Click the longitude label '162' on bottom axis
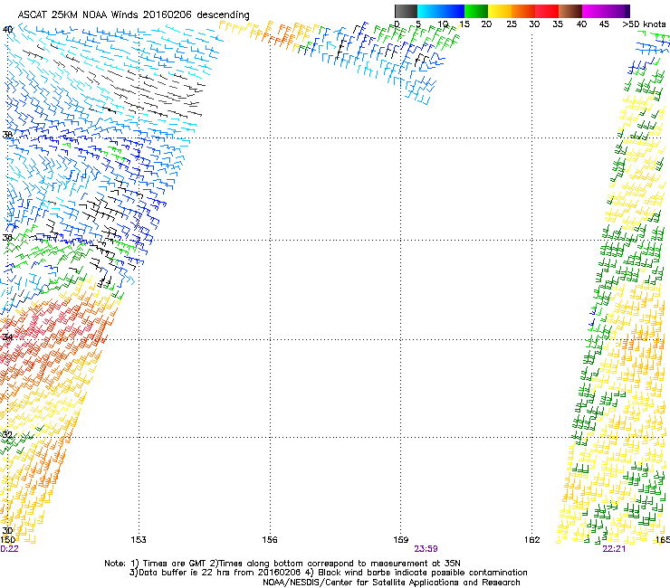The width and height of the screenshot is (670, 588). [532, 540]
